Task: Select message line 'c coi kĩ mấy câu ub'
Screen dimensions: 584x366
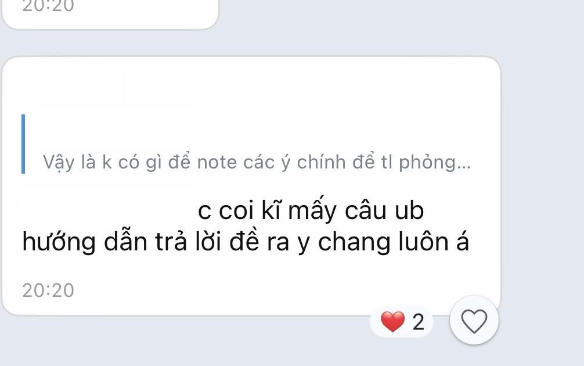Action: (311, 210)
